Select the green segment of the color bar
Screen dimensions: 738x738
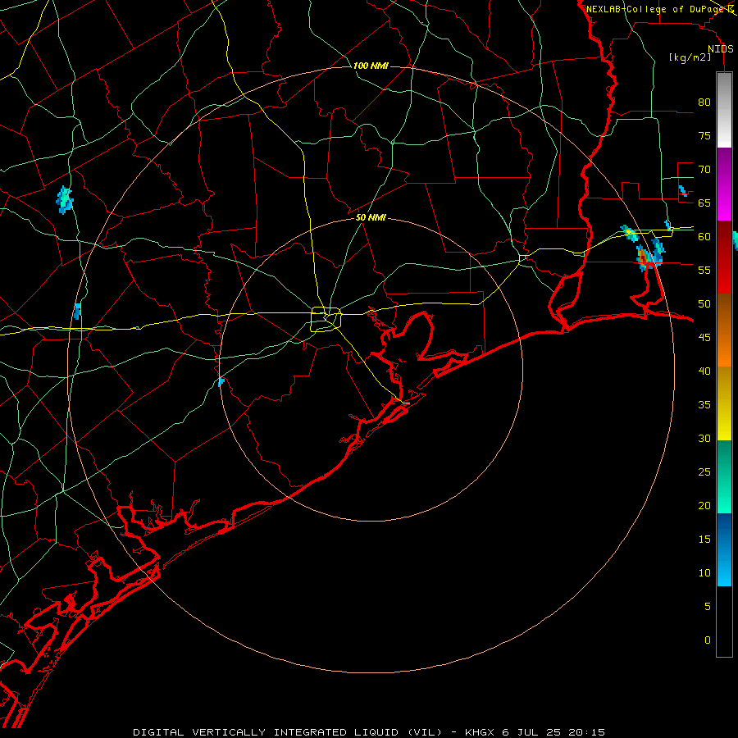point(724,476)
